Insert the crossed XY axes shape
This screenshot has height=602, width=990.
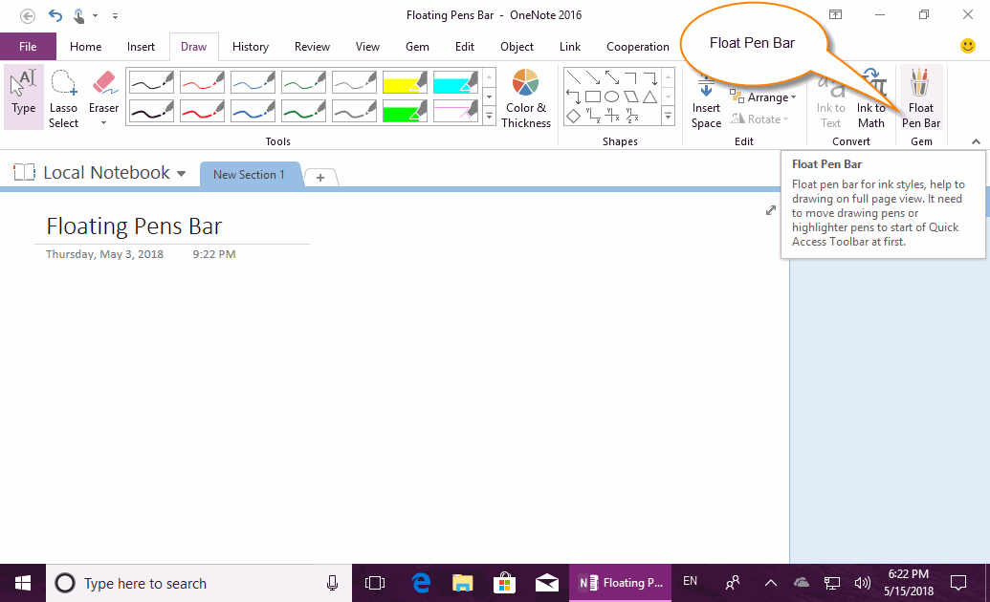[612, 116]
